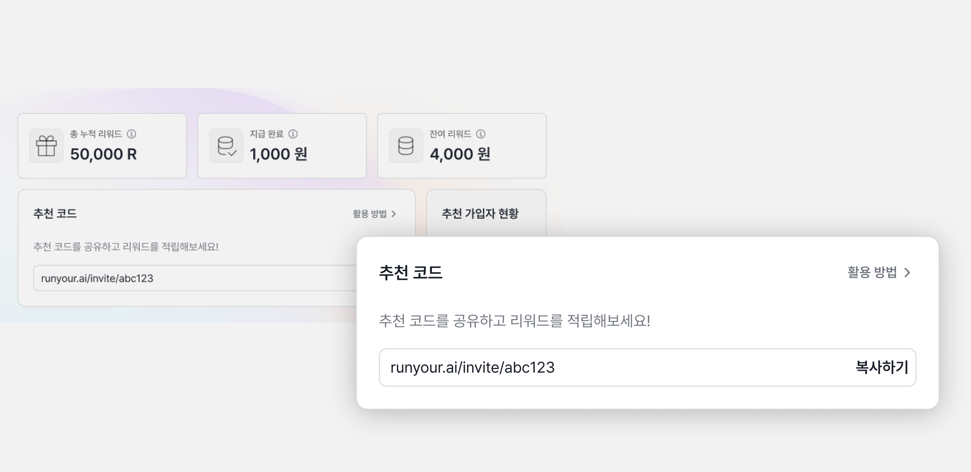Click the gift icon for 총 누적 리워드

[x=47, y=146]
